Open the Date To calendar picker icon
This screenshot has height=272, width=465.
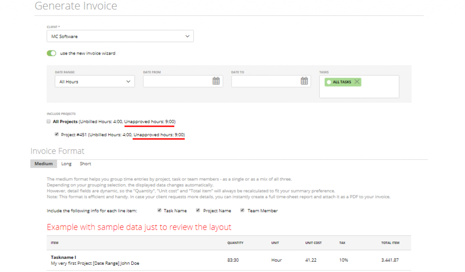point(304,81)
